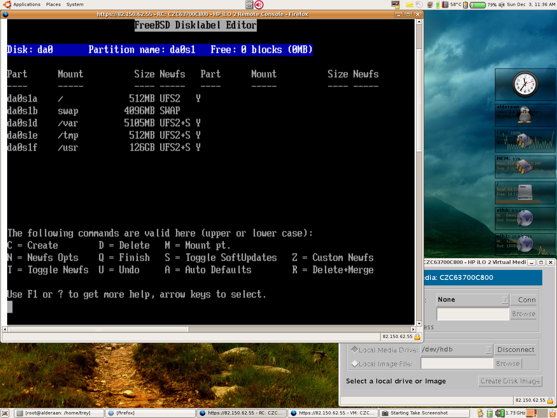The width and height of the screenshot is (557, 418).
Task: Click the camera icon on Take Screenshot taskbar entry
Action: click(x=385, y=413)
